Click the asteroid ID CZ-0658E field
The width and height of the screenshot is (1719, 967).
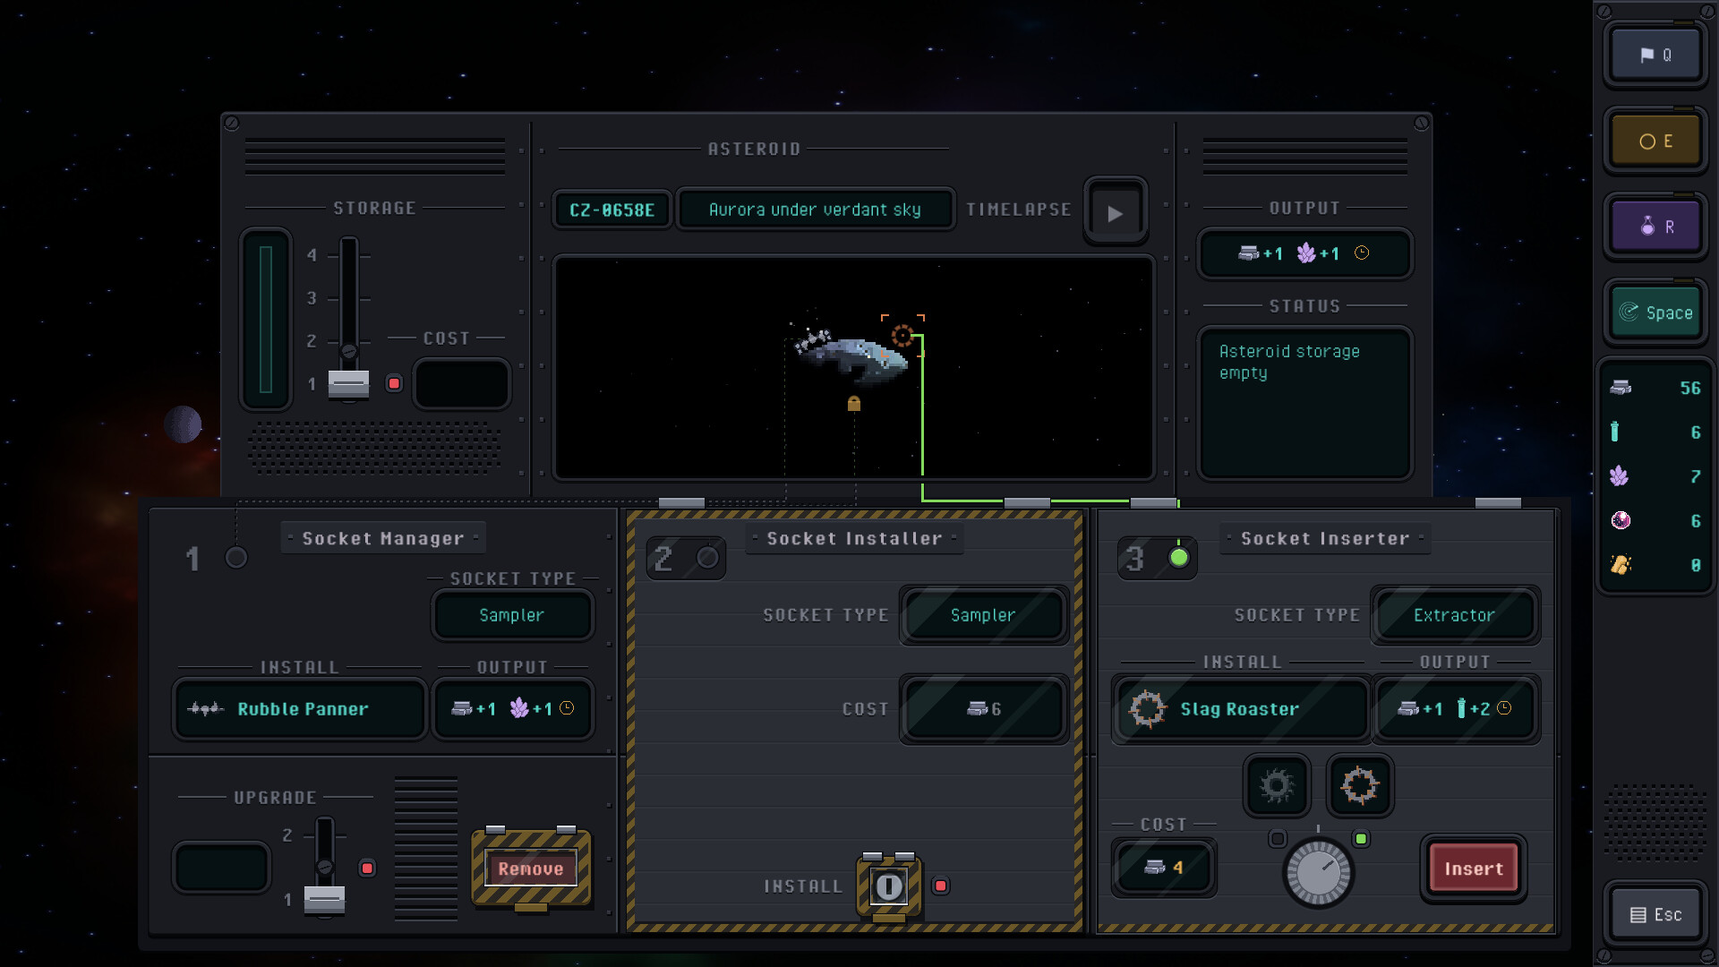tap(612, 210)
